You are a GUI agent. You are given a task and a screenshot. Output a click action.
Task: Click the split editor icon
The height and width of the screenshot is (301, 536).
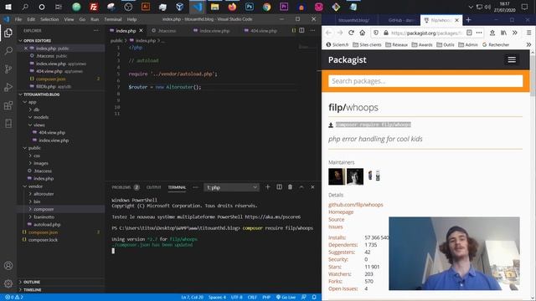pos(301,30)
